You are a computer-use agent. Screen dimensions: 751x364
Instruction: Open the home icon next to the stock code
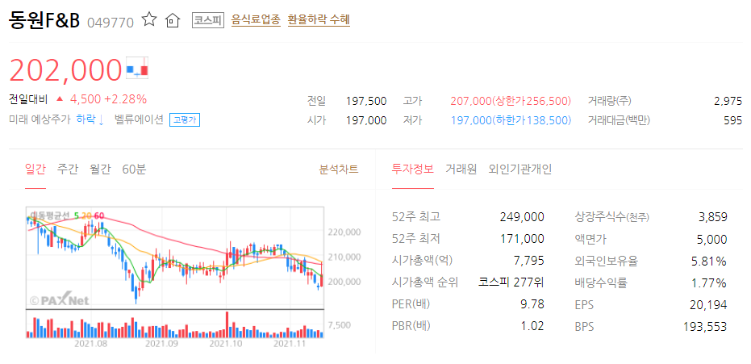tap(172, 21)
